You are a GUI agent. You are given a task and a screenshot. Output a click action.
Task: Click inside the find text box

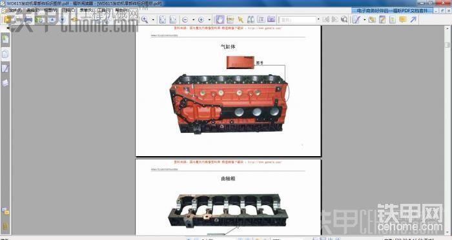click(298, 20)
